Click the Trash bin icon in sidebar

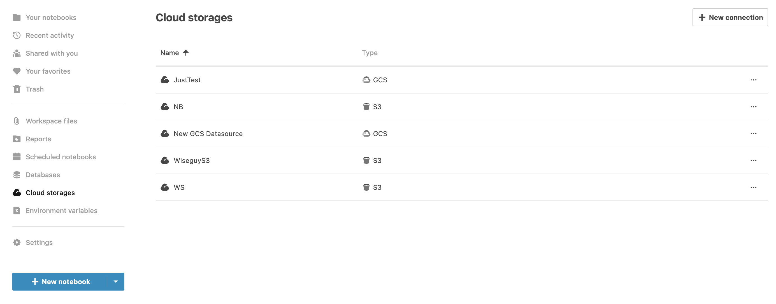tap(17, 89)
